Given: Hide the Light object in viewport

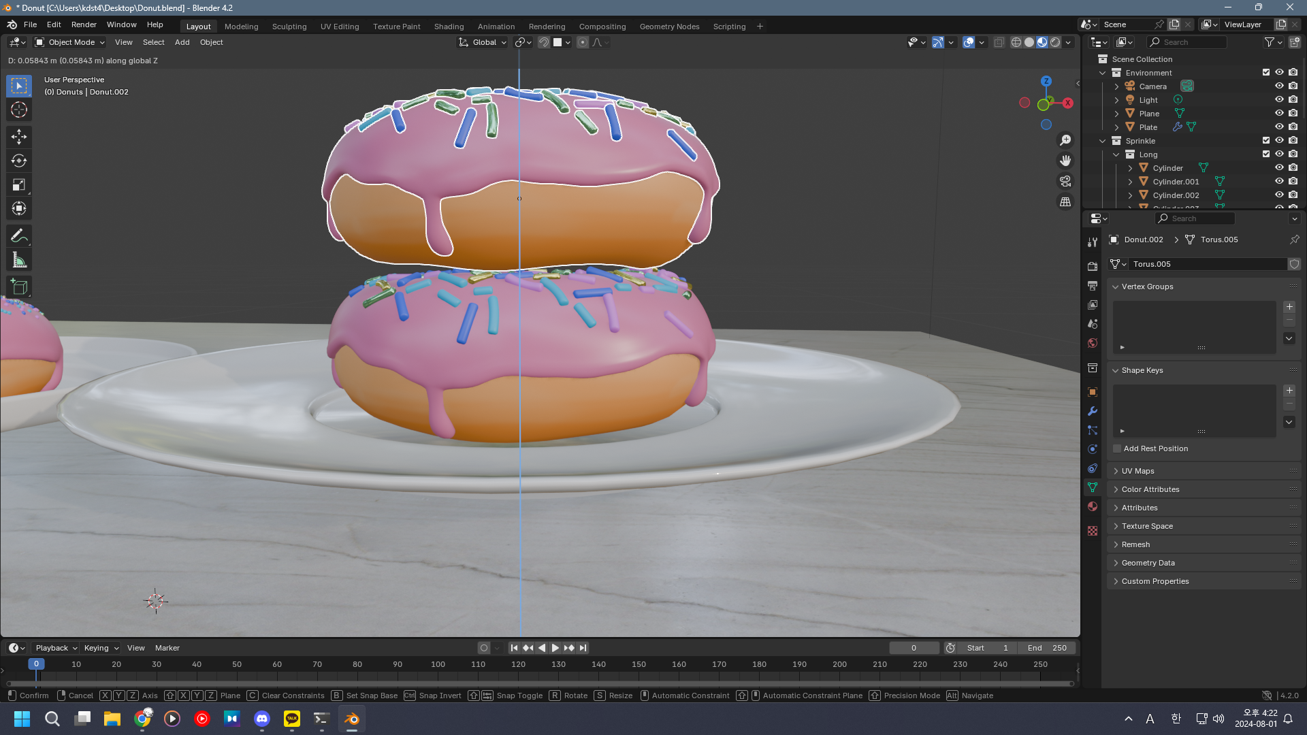Looking at the screenshot, I should coord(1279,100).
